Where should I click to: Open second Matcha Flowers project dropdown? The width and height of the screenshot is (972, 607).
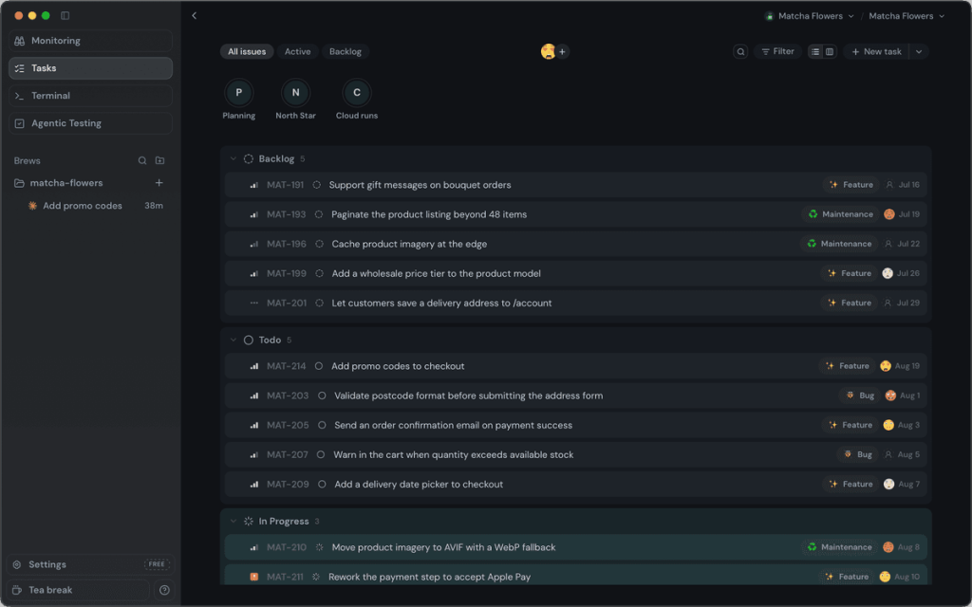[907, 16]
